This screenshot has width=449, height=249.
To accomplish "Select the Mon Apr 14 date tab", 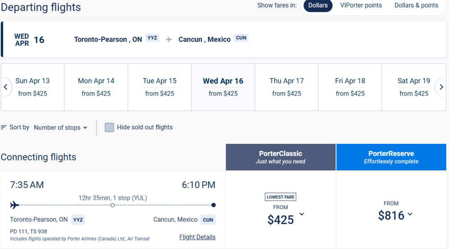I will (x=96, y=87).
